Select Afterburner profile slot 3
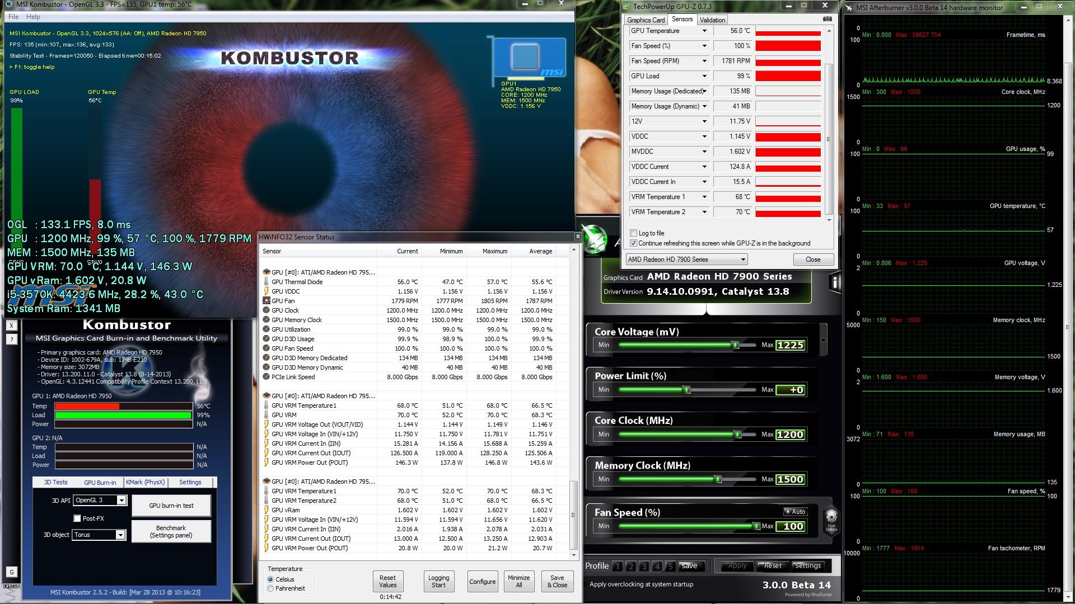This screenshot has width=1075, height=604. [644, 566]
